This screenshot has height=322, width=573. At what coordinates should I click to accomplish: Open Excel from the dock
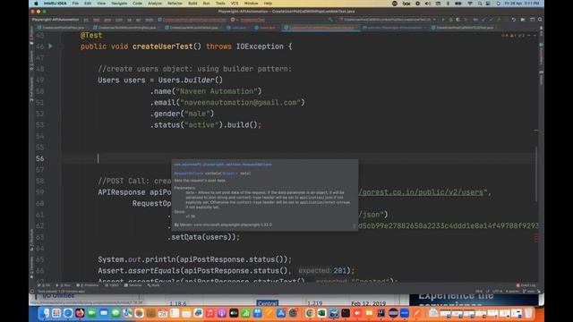tap(321, 313)
